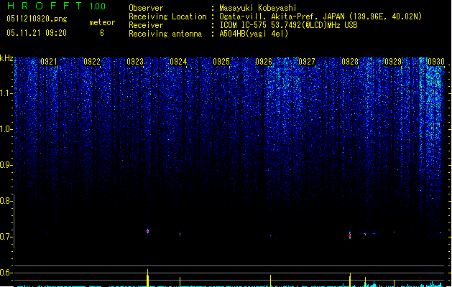The width and height of the screenshot is (452, 287).
Task: Click the 0.8 kHz frequency axis label
Action: (6, 201)
